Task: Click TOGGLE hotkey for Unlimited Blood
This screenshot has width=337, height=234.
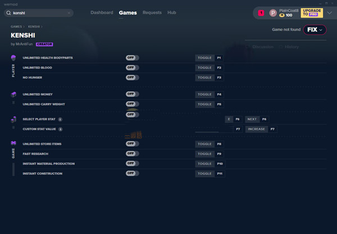Action: click(210, 67)
